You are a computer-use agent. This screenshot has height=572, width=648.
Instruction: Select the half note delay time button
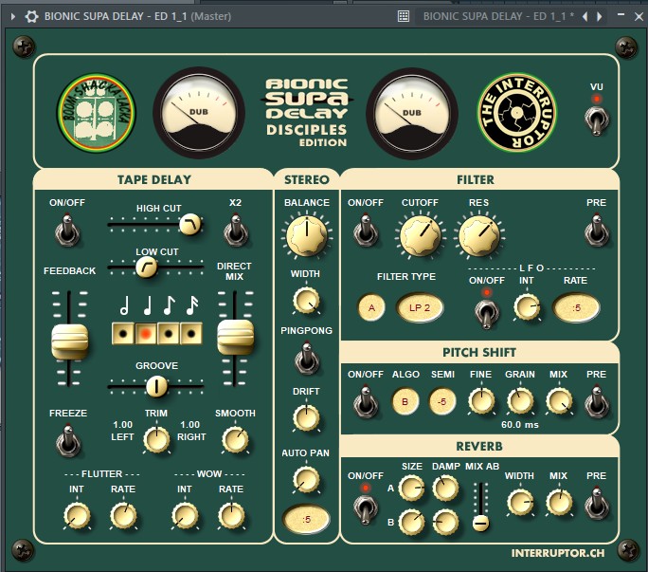point(123,333)
